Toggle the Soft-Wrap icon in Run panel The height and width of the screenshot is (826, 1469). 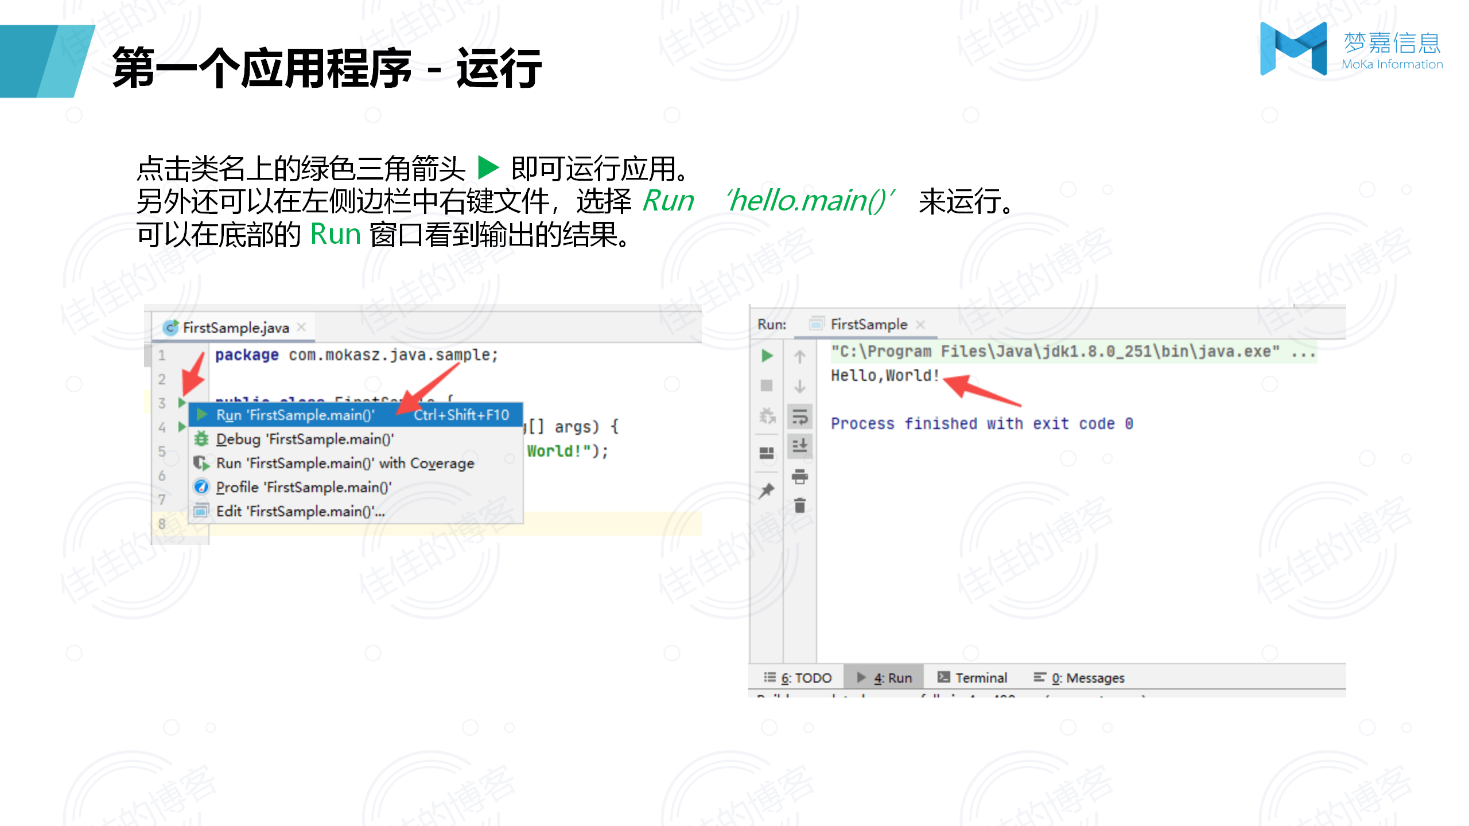tap(799, 416)
